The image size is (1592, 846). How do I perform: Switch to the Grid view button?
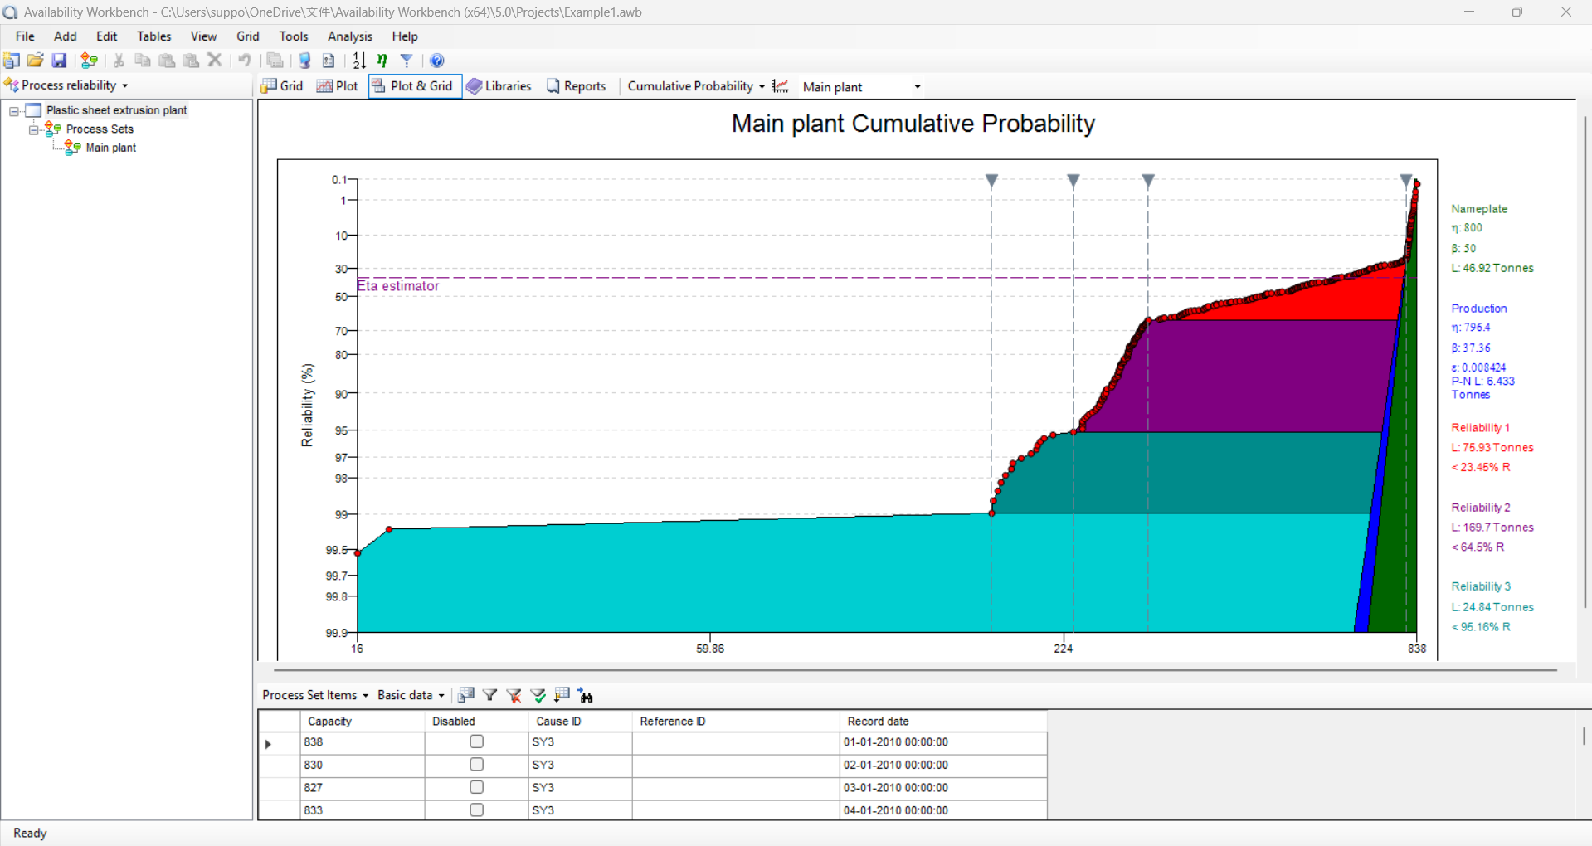(282, 86)
